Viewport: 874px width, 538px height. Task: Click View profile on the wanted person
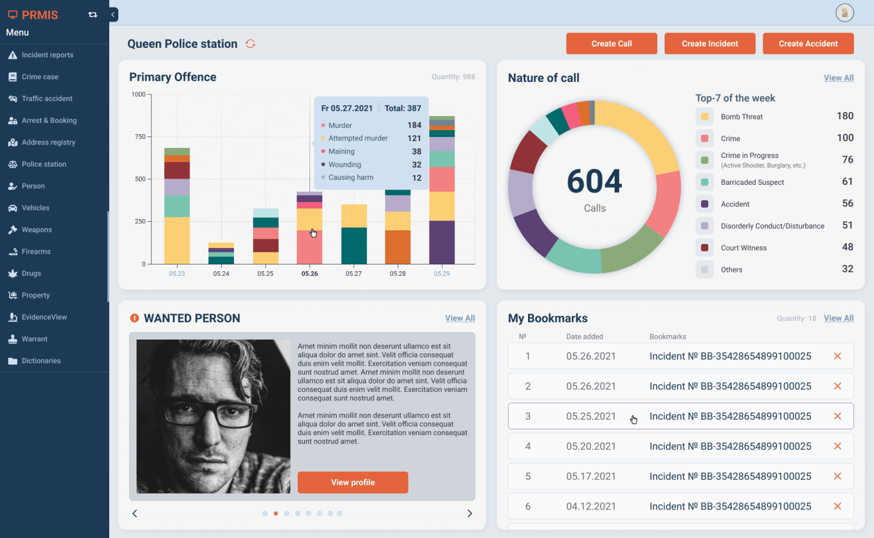pos(353,482)
